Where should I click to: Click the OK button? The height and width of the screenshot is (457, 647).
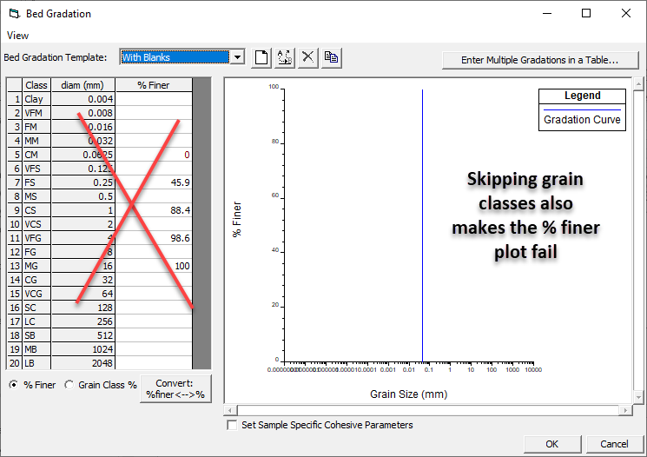point(552,444)
